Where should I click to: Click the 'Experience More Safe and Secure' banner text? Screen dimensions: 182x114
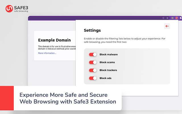click(x=68, y=98)
